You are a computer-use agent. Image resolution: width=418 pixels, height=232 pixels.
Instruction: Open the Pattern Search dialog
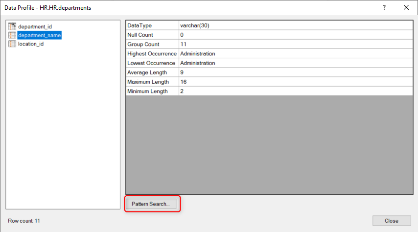click(151, 204)
